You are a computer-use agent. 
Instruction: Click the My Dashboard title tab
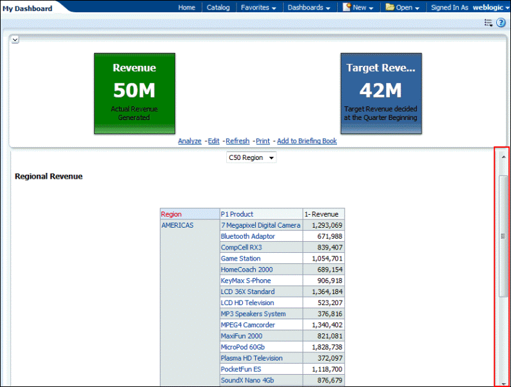27,8
